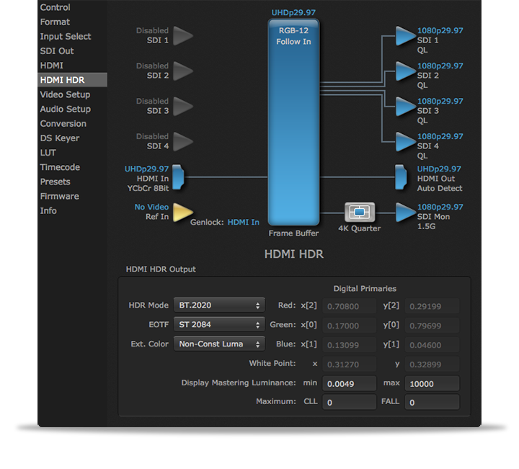The width and height of the screenshot is (519, 469).
Task: Click the SDI 4 output triangle icon
Action: (405, 141)
